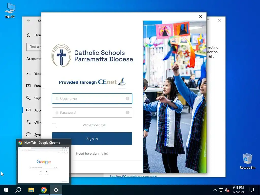Click the Chrome New Tab preview thumbnail

coord(44,165)
